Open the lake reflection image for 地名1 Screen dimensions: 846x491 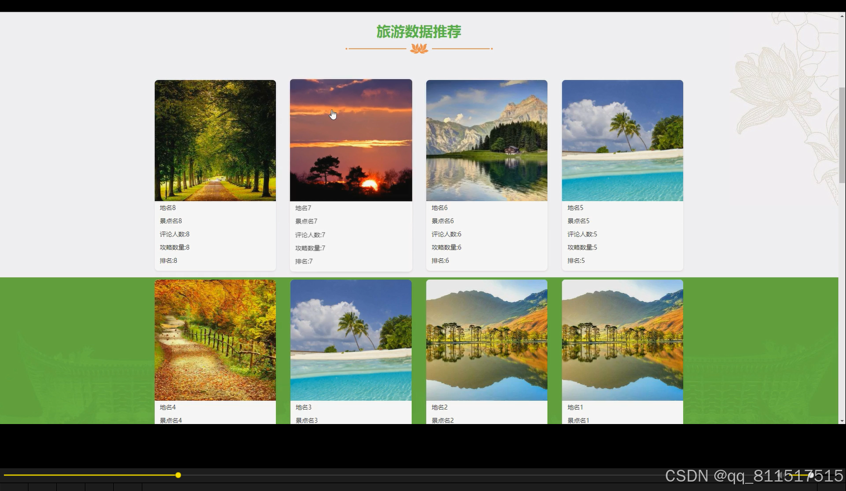coord(622,340)
